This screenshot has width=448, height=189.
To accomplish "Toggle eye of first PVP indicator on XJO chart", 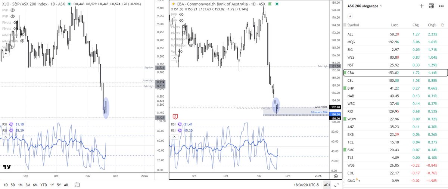I will [x=13, y=10].
